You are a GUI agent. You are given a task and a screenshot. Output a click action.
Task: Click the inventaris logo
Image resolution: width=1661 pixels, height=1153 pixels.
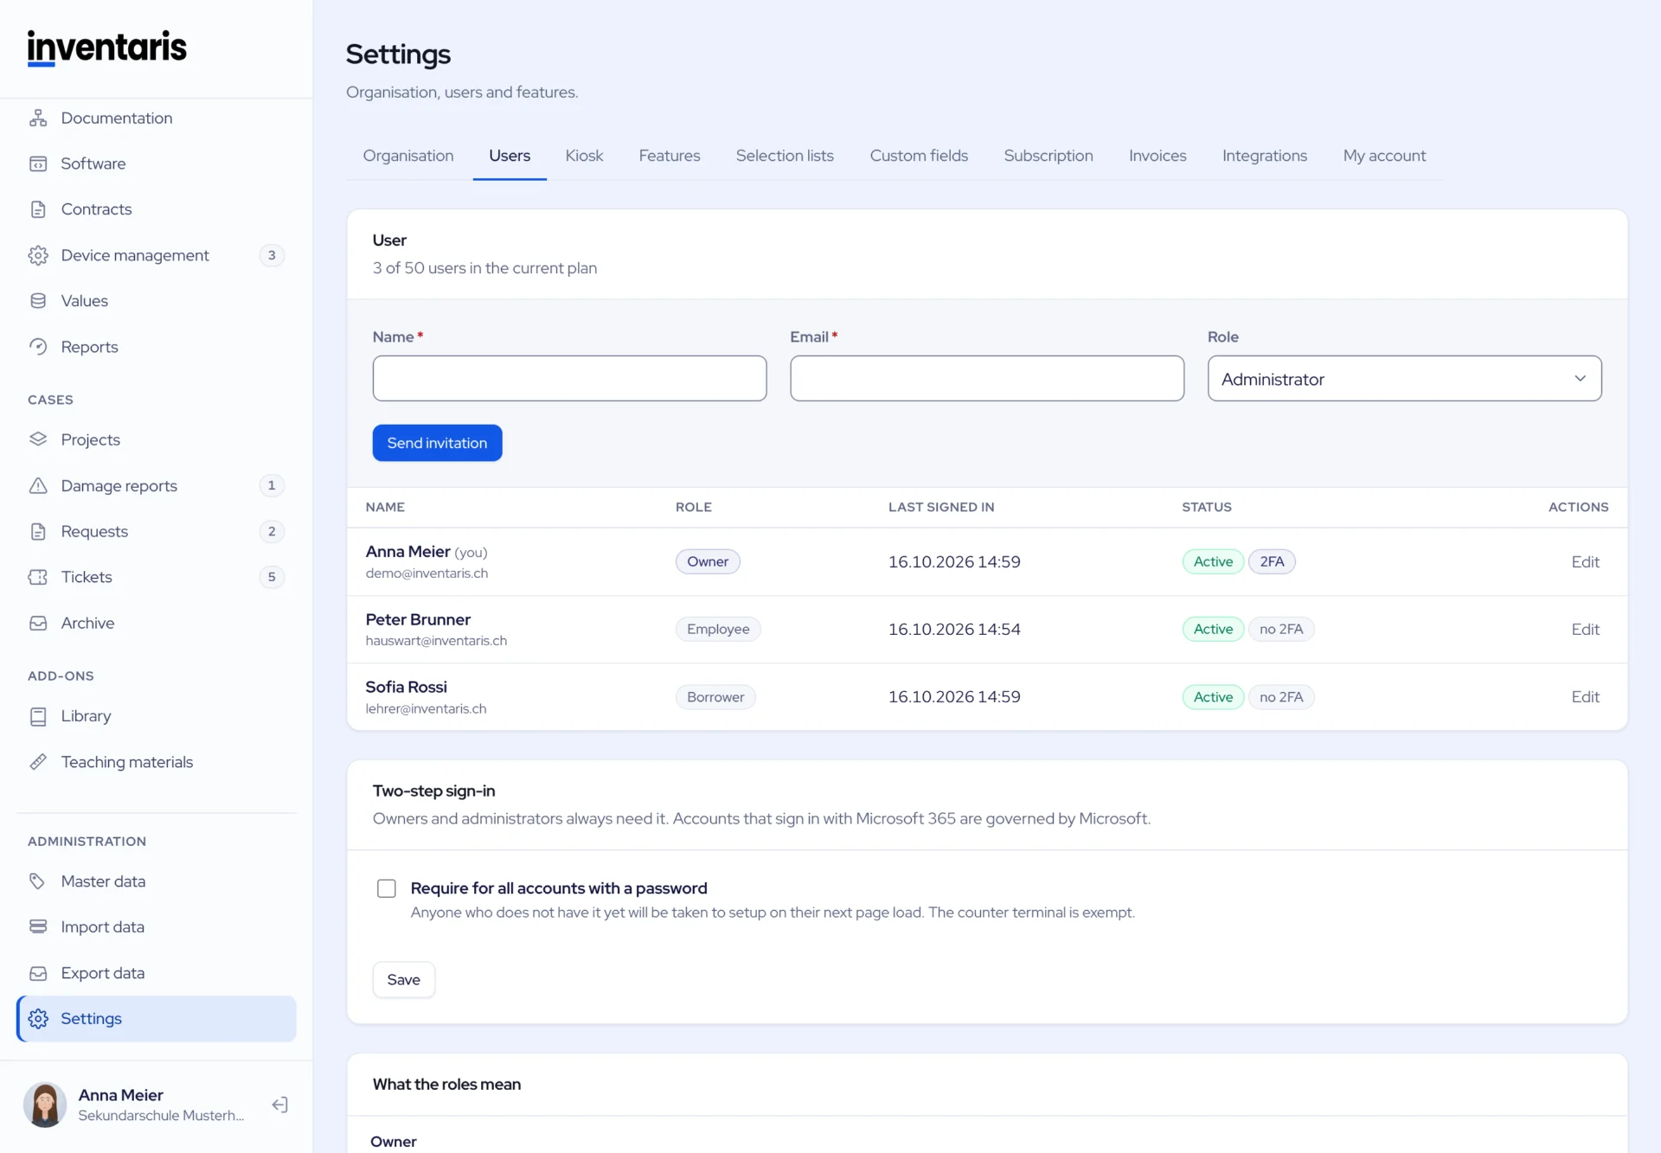(x=106, y=48)
